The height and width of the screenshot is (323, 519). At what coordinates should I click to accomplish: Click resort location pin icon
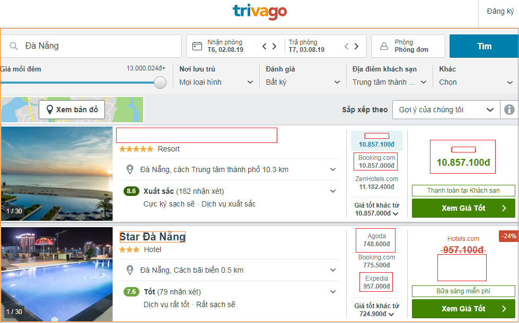130,169
